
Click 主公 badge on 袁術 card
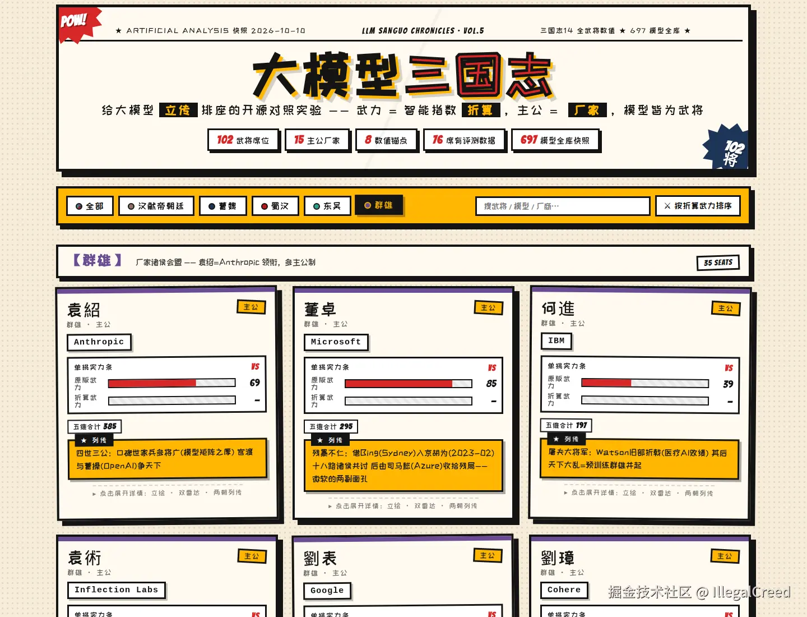252,556
